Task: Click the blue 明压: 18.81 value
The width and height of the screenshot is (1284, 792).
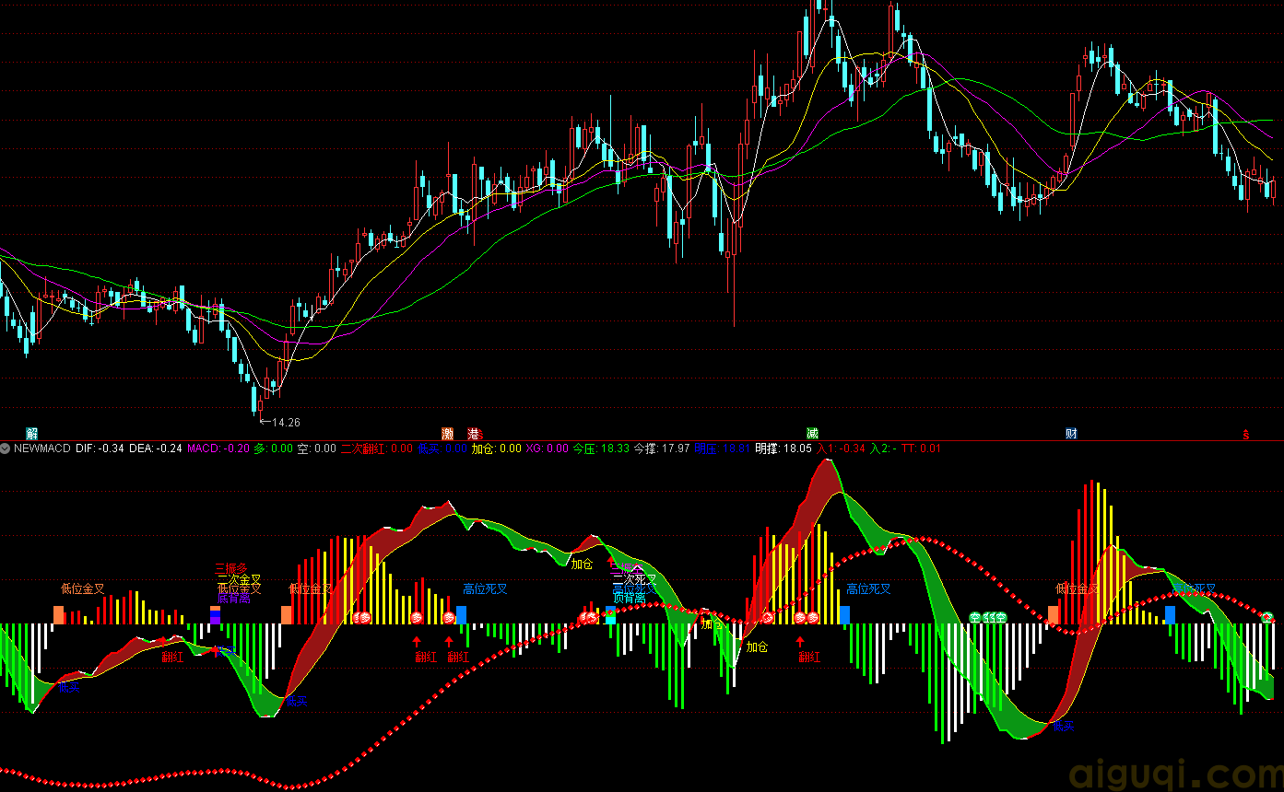Action: [722, 448]
